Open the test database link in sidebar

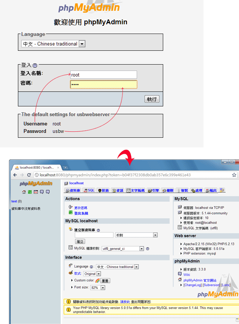14,201
